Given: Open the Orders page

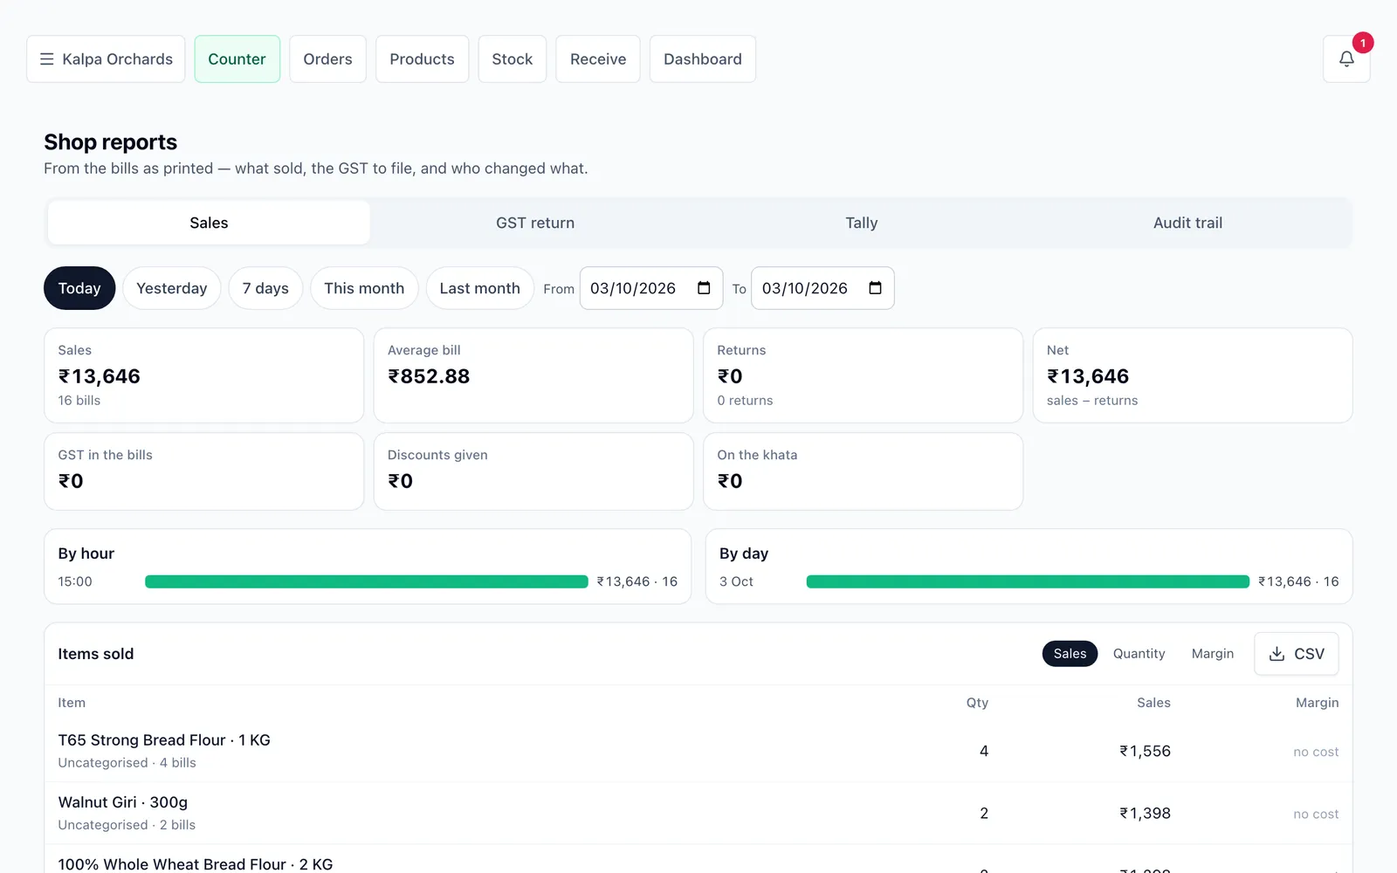Looking at the screenshot, I should point(327,59).
